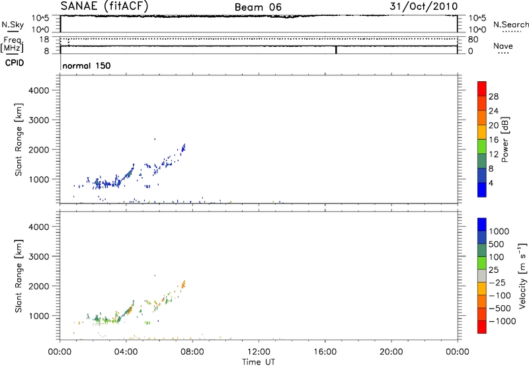Click the 16:00 time tick label

coord(325,352)
